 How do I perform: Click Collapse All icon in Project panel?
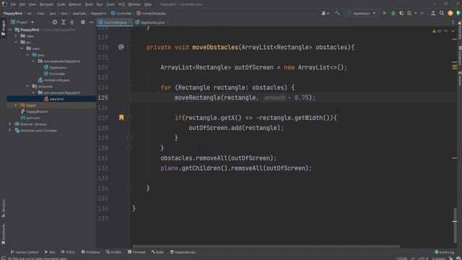pyautogui.click(x=72, y=22)
